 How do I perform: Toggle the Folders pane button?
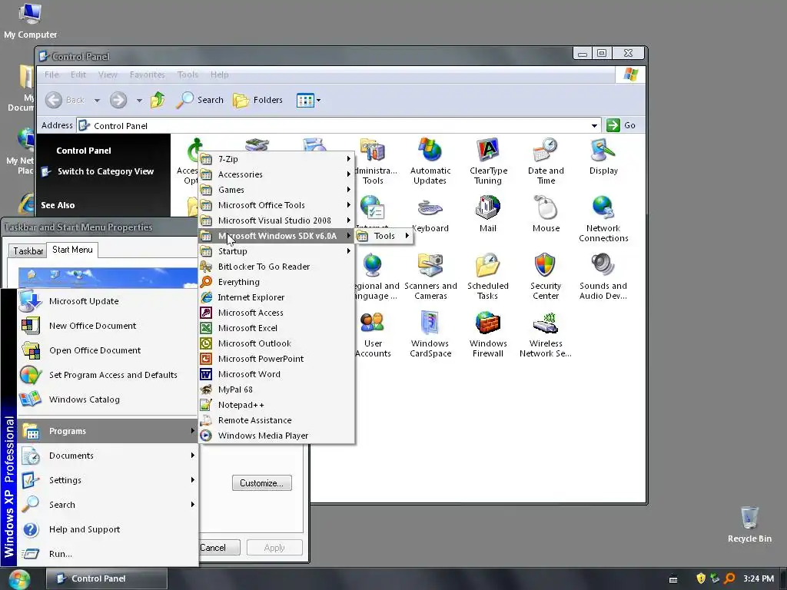click(x=257, y=100)
